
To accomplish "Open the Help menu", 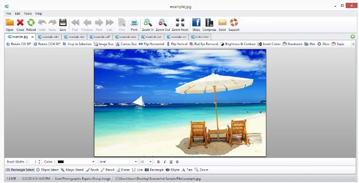I will tap(38, 13).
